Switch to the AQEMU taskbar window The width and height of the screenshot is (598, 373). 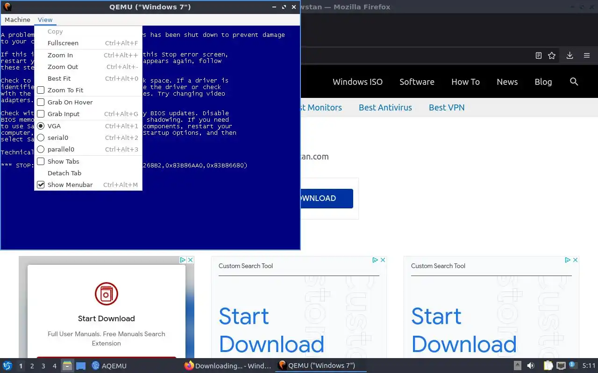pos(109,366)
